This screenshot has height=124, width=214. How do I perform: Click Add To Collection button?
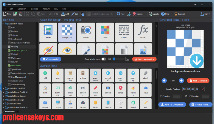point(172,105)
